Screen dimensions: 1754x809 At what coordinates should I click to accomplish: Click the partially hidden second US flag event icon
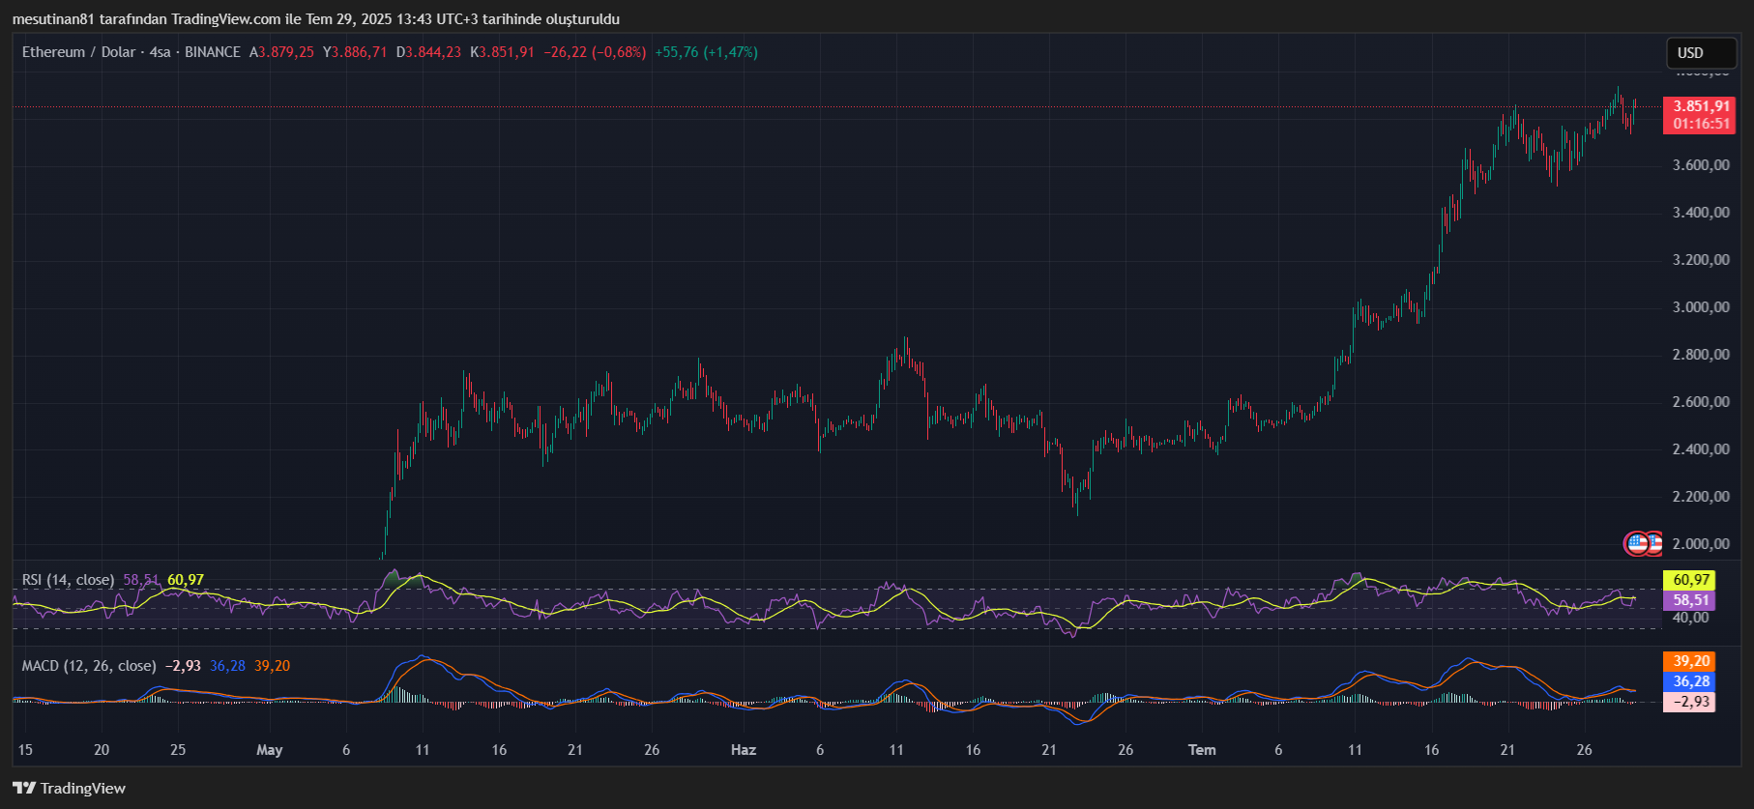point(1655,544)
